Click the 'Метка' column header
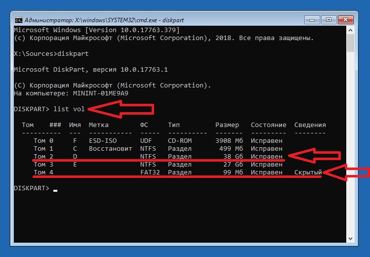 tap(99, 125)
